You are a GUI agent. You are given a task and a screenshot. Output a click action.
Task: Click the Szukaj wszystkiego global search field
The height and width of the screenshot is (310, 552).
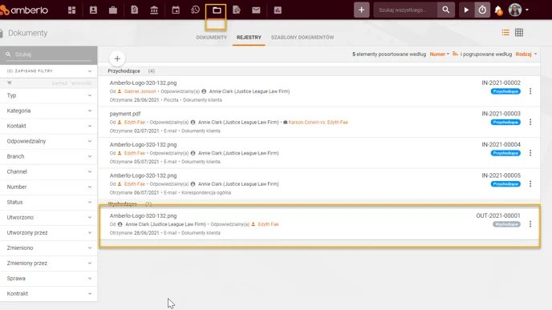point(405,10)
